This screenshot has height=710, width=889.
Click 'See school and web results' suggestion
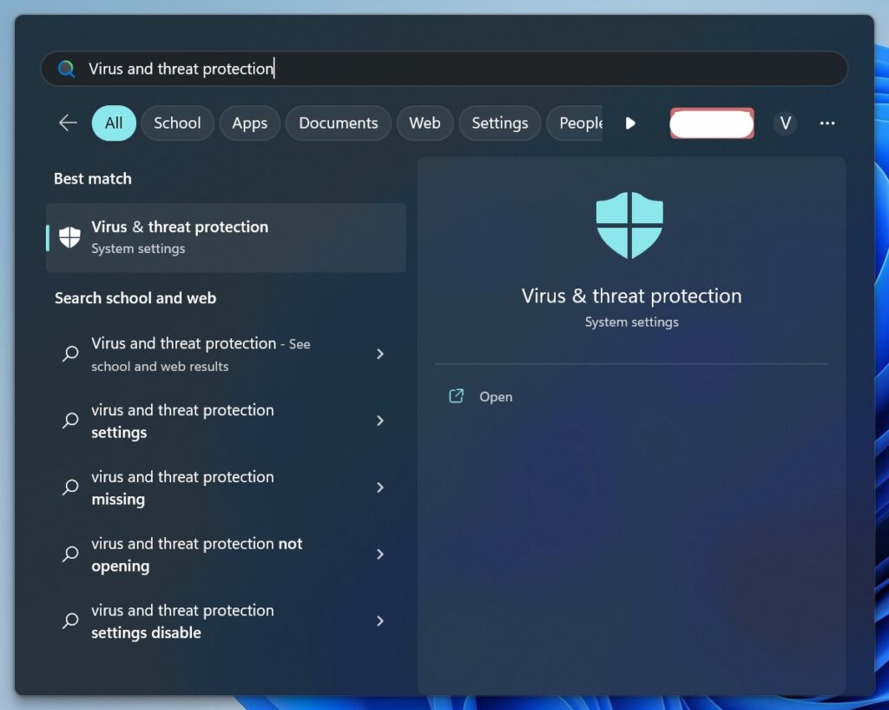[200, 355]
